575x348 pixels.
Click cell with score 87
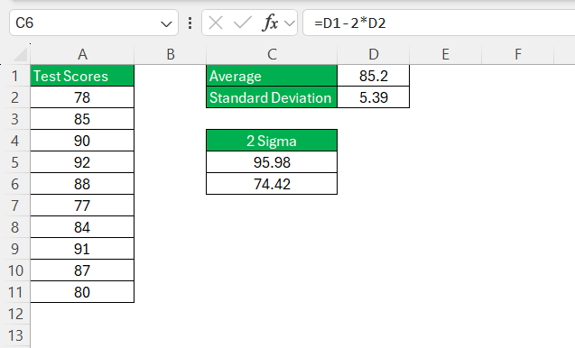pos(82,270)
